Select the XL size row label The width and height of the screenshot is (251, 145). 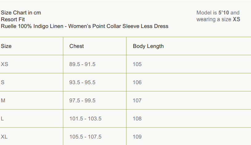tap(4, 137)
